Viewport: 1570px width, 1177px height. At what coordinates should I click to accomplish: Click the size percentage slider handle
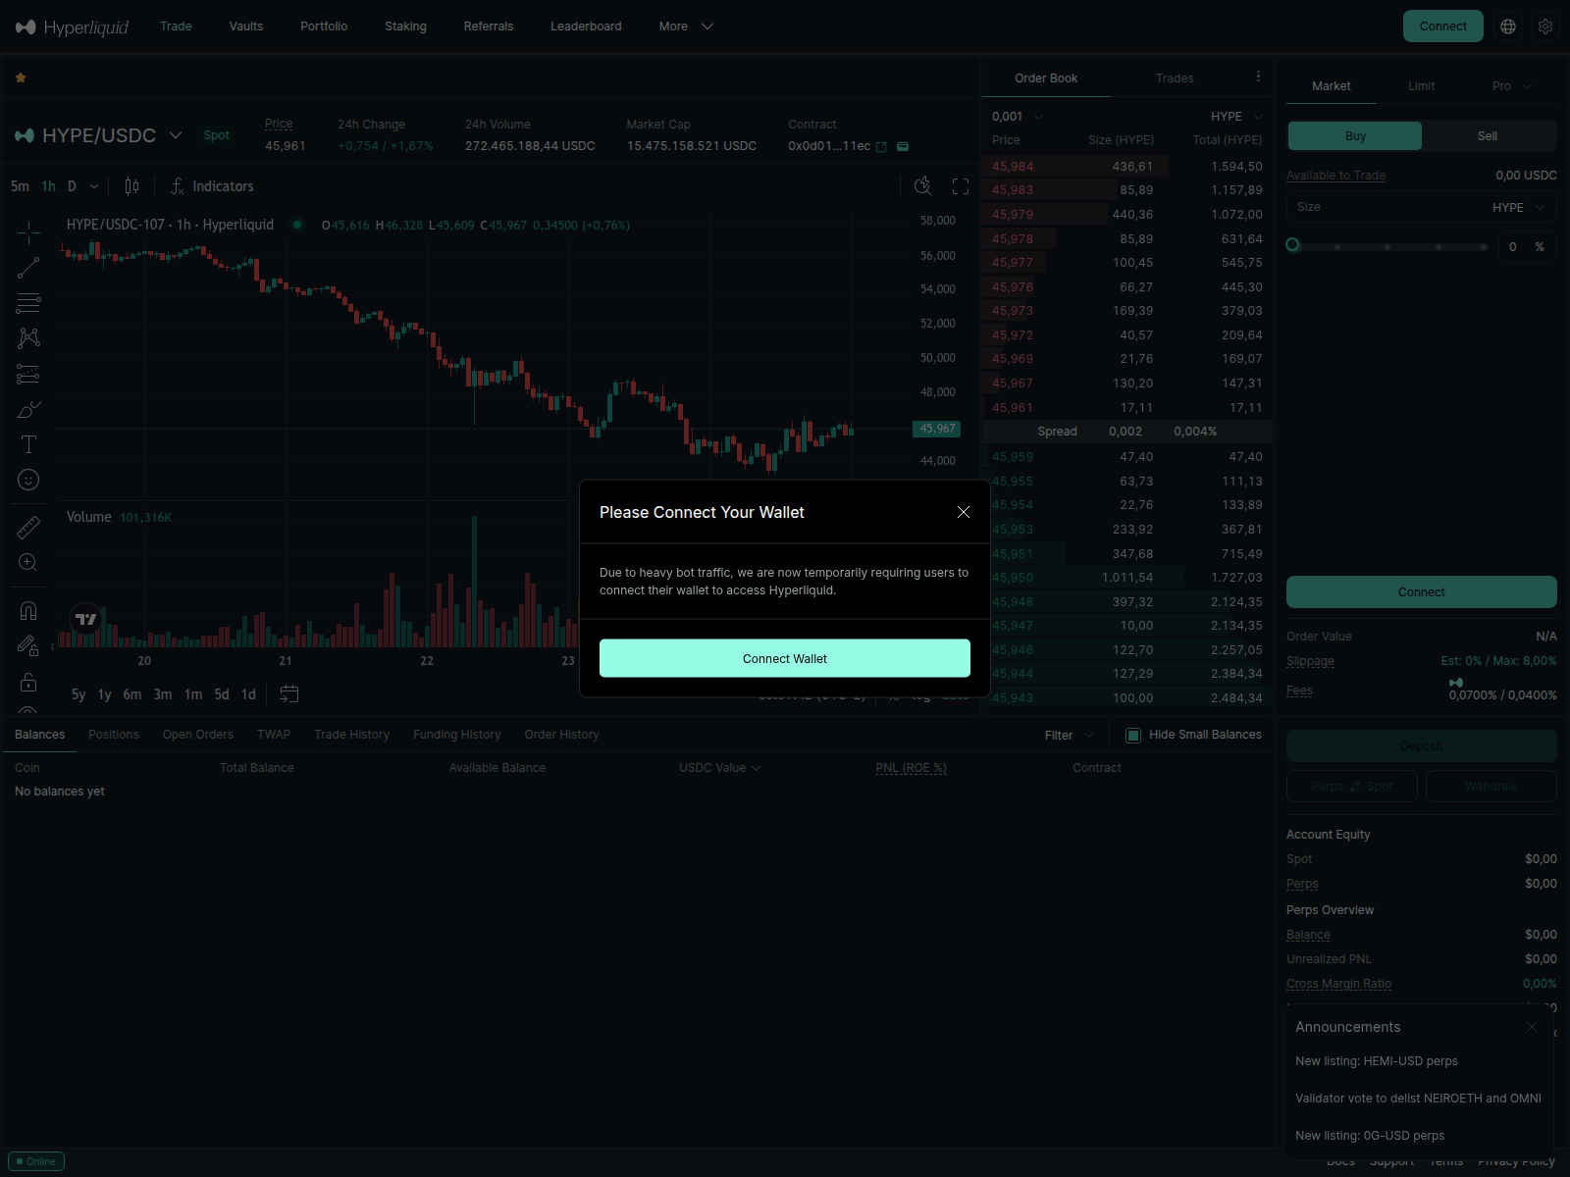(1293, 245)
